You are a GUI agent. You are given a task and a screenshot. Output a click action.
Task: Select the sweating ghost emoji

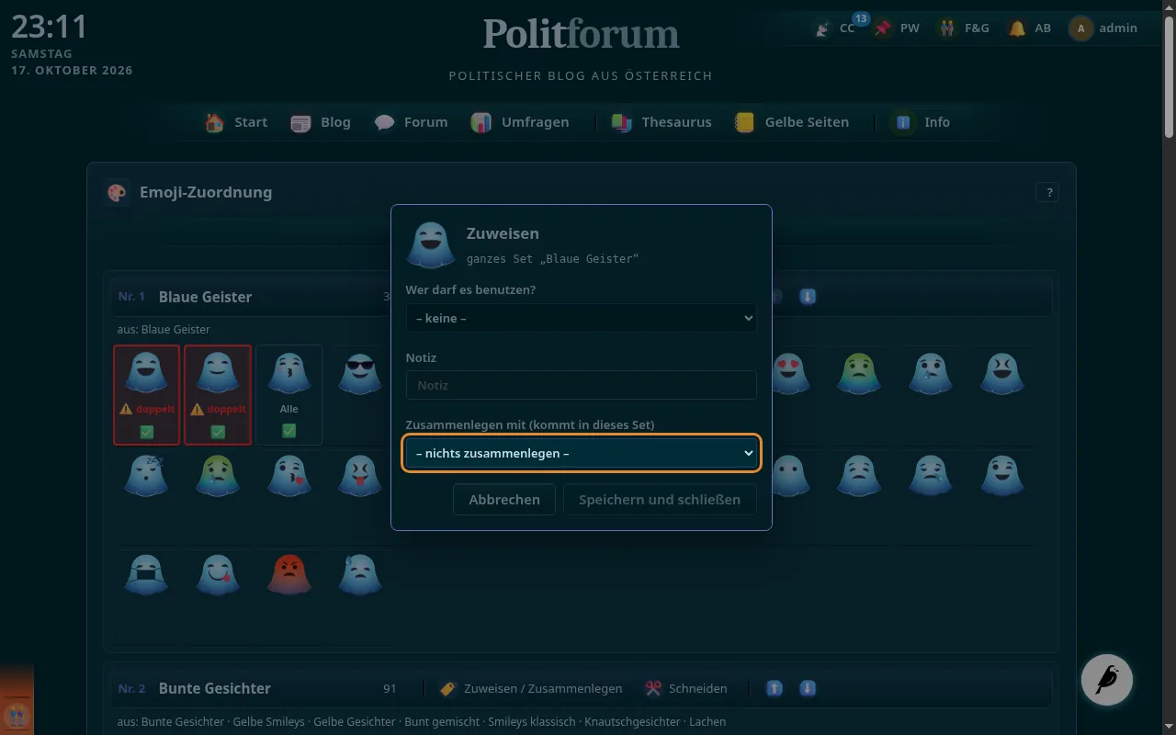pos(359,574)
